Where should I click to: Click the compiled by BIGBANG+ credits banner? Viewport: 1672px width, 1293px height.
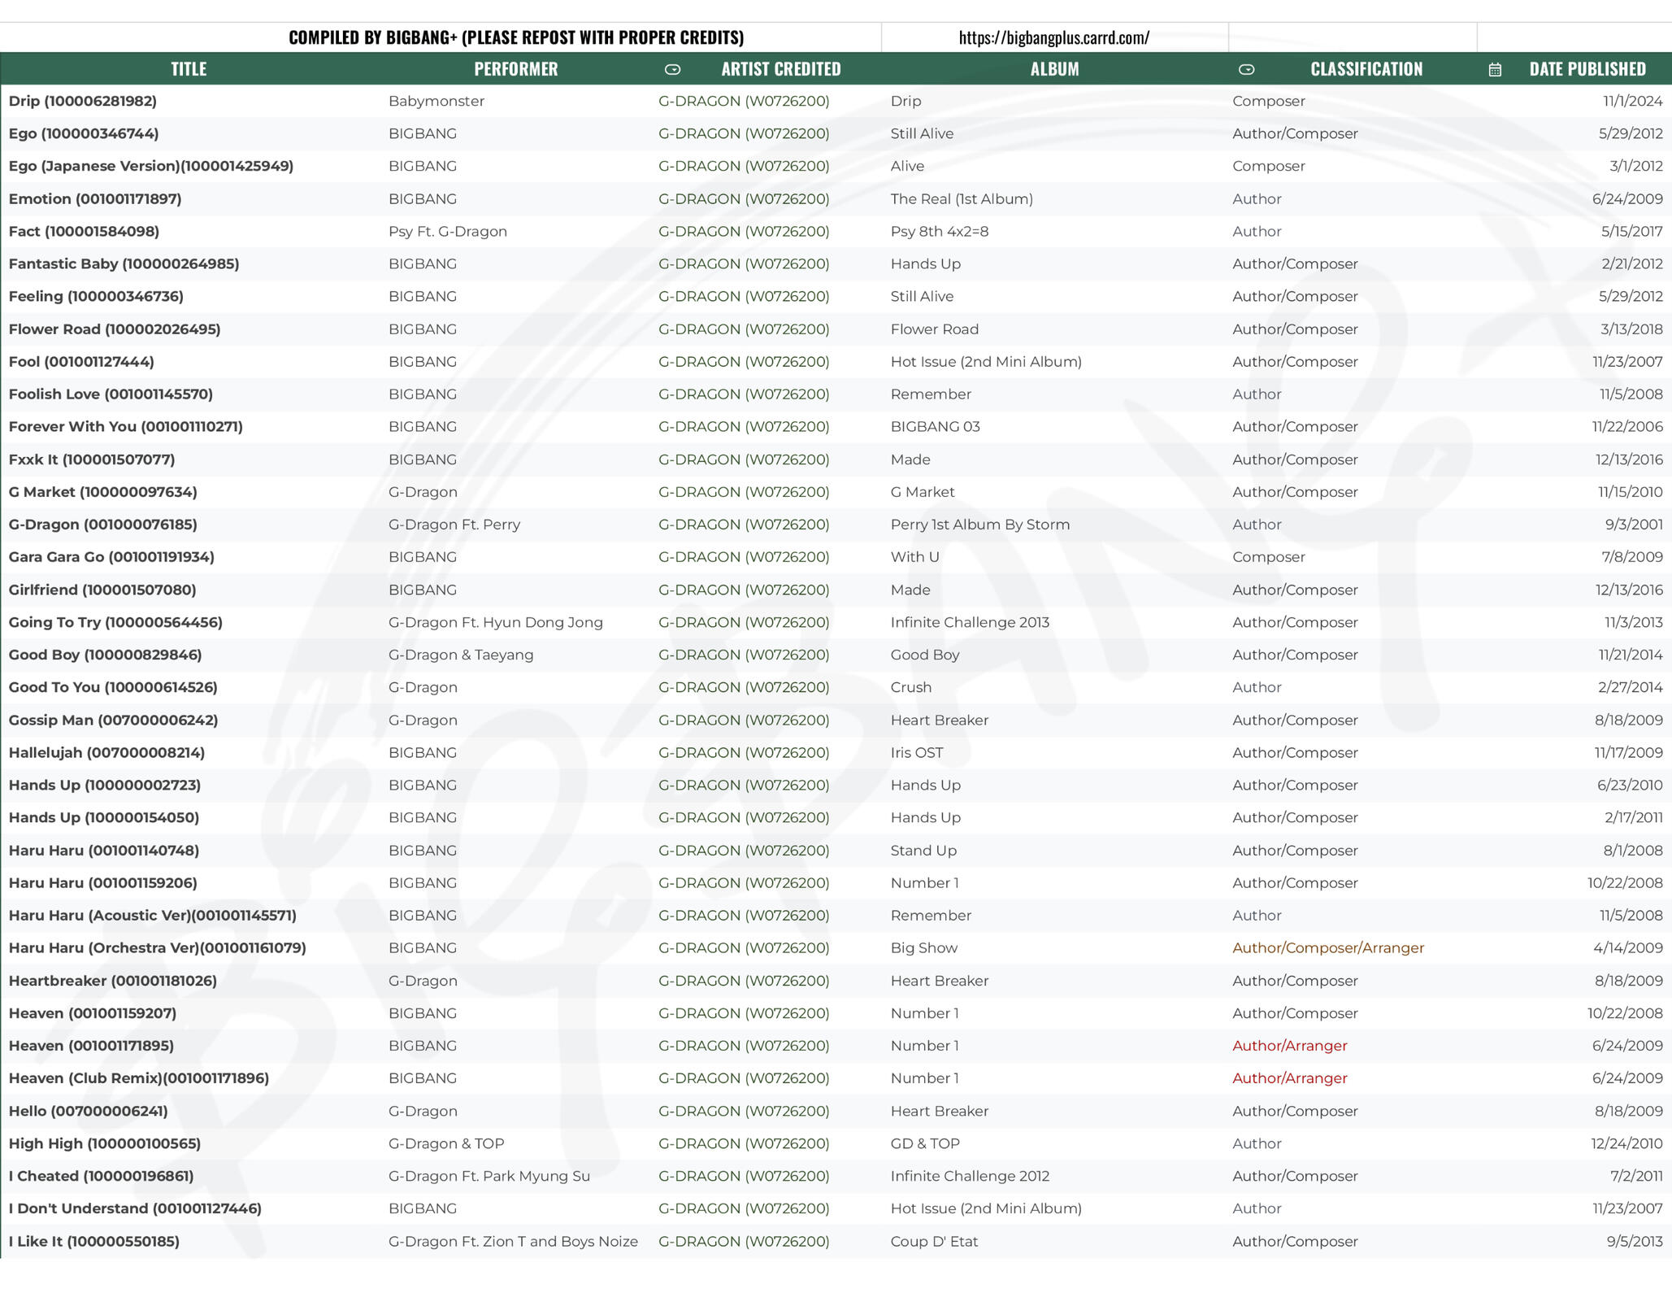pyautogui.click(x=516, y=37)
